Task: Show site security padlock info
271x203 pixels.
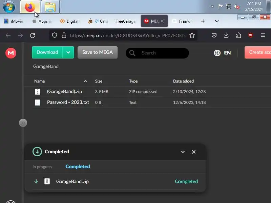Action: [x=64, y=36]
